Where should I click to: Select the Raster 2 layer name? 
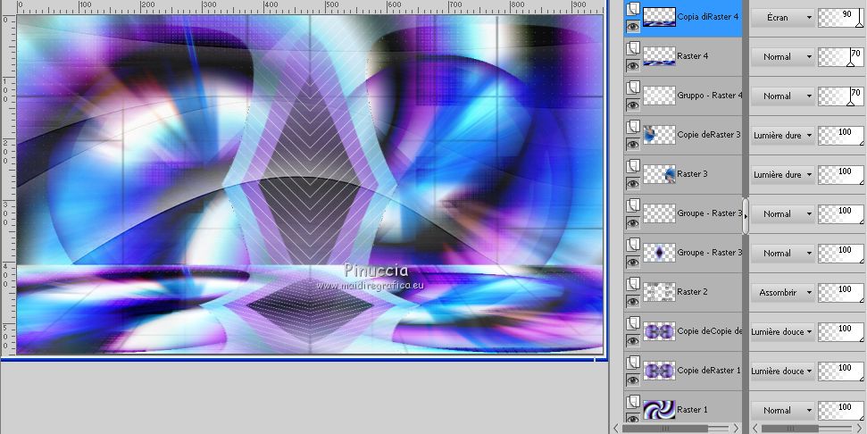pyautogui.click(x=692, y=291)
